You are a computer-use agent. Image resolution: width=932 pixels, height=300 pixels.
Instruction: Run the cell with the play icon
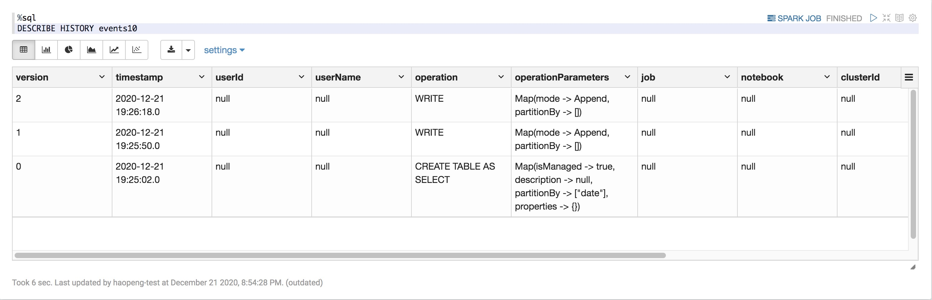click(873, 18)
